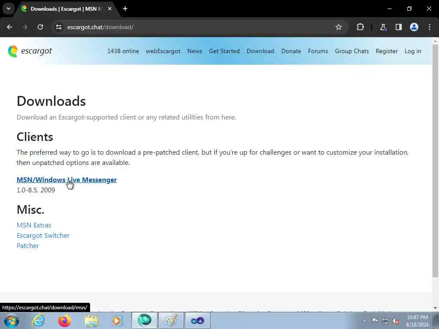Select the active green browser taskbar icon
Screen dimensions: 439x329
coord(144,320)
